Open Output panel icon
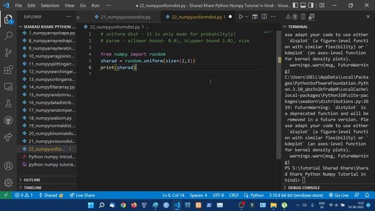Screen dimensions: 375x211 click(x=303, y=17)
